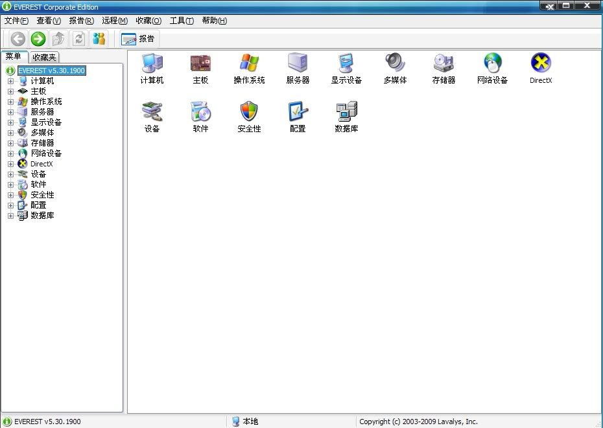This screenshot has width=603, height=428.
Task: Select 软件 in the tree
Action: 38,185
